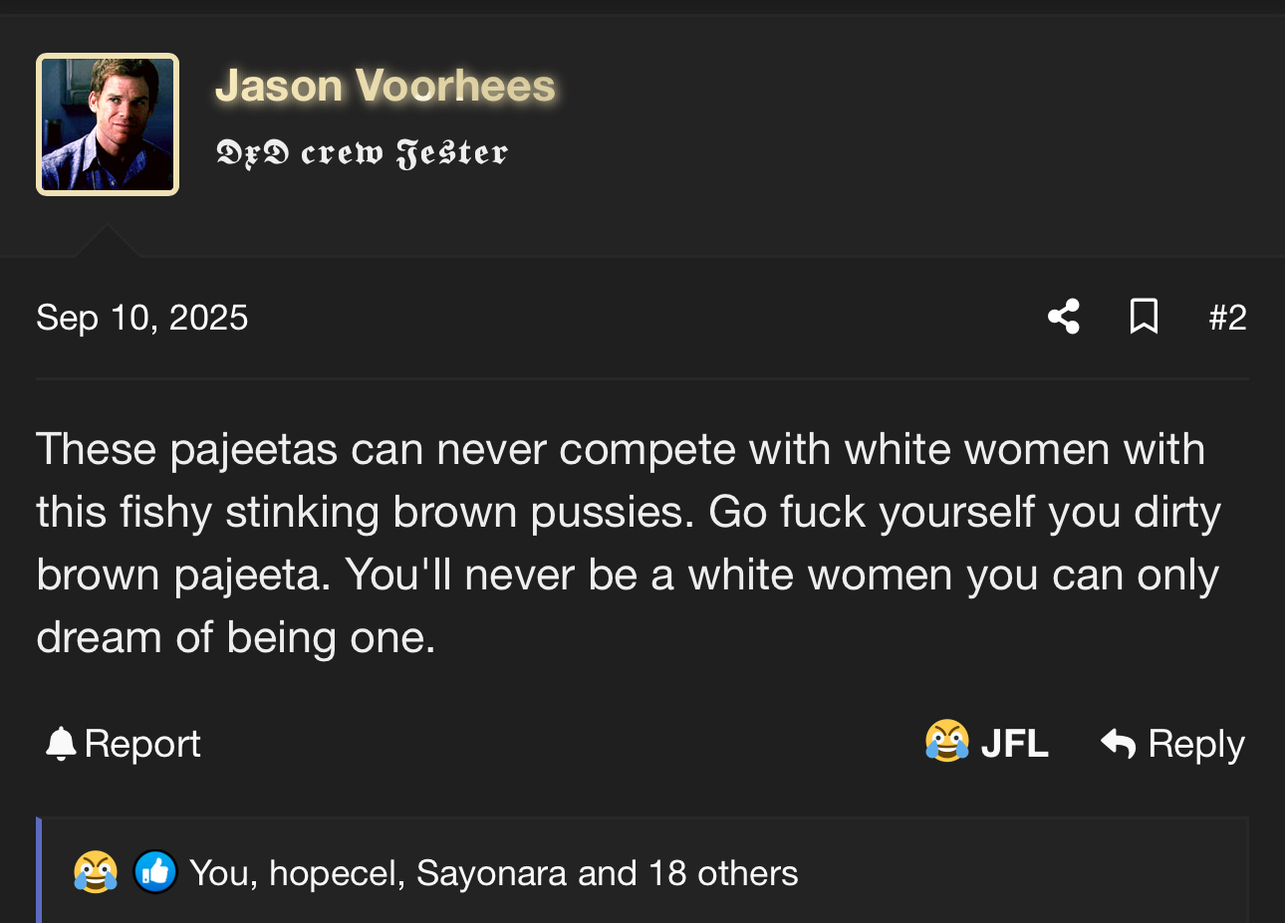1285x923 pixels.
Task: Click the laughing emoji in reactions summary
Action: click(x=96, y=872)
